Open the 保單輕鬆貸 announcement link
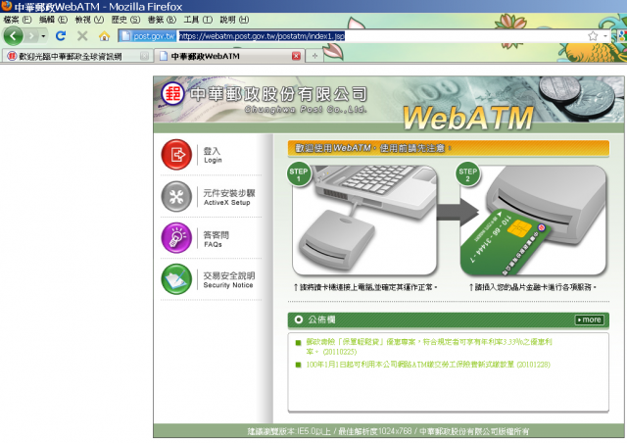The height and width of the screenshot is (443, 627). (429, 347)
